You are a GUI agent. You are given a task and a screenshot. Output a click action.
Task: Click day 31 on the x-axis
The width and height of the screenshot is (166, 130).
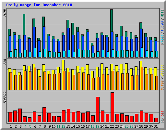pyautogui.click(x=156, y=126)
